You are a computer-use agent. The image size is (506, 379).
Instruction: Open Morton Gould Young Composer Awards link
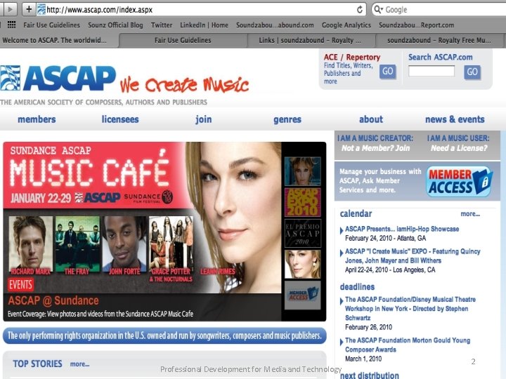click(408, 345)
